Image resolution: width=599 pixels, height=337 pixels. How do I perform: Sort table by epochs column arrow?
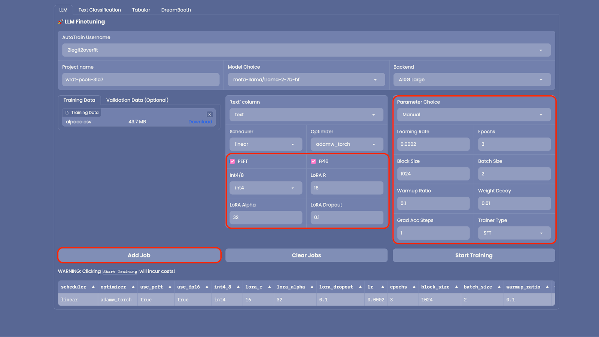coord(414,287)
